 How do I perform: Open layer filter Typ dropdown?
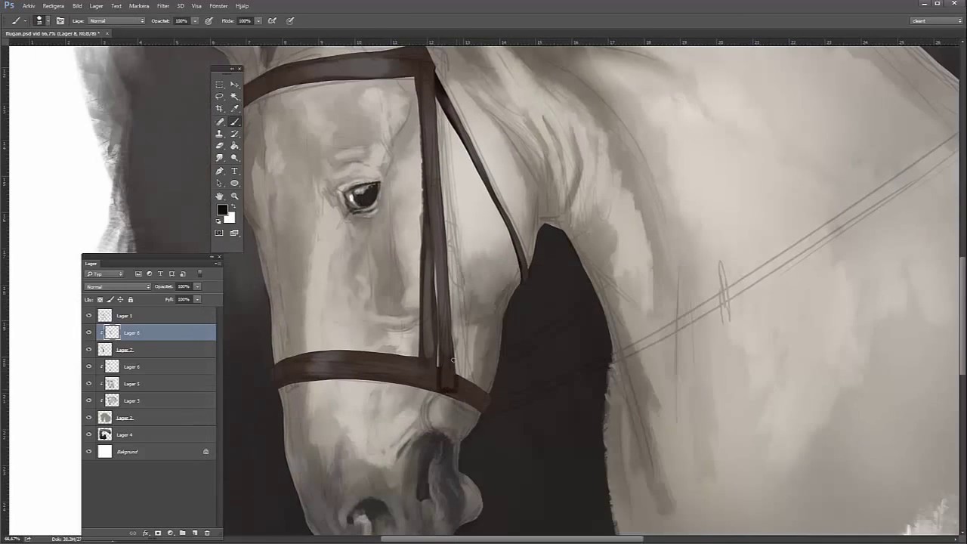(105, 274)
